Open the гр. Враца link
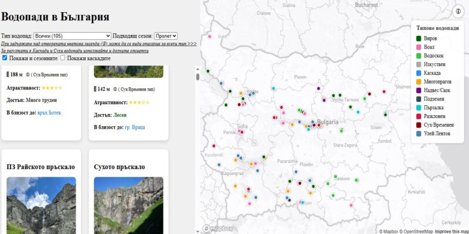 pyautogui.click(x=135, y=127)
